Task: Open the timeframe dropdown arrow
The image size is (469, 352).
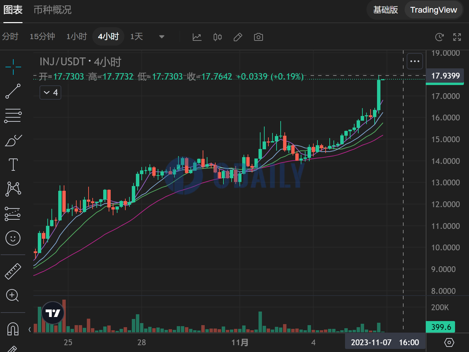Action: (161, 37)
